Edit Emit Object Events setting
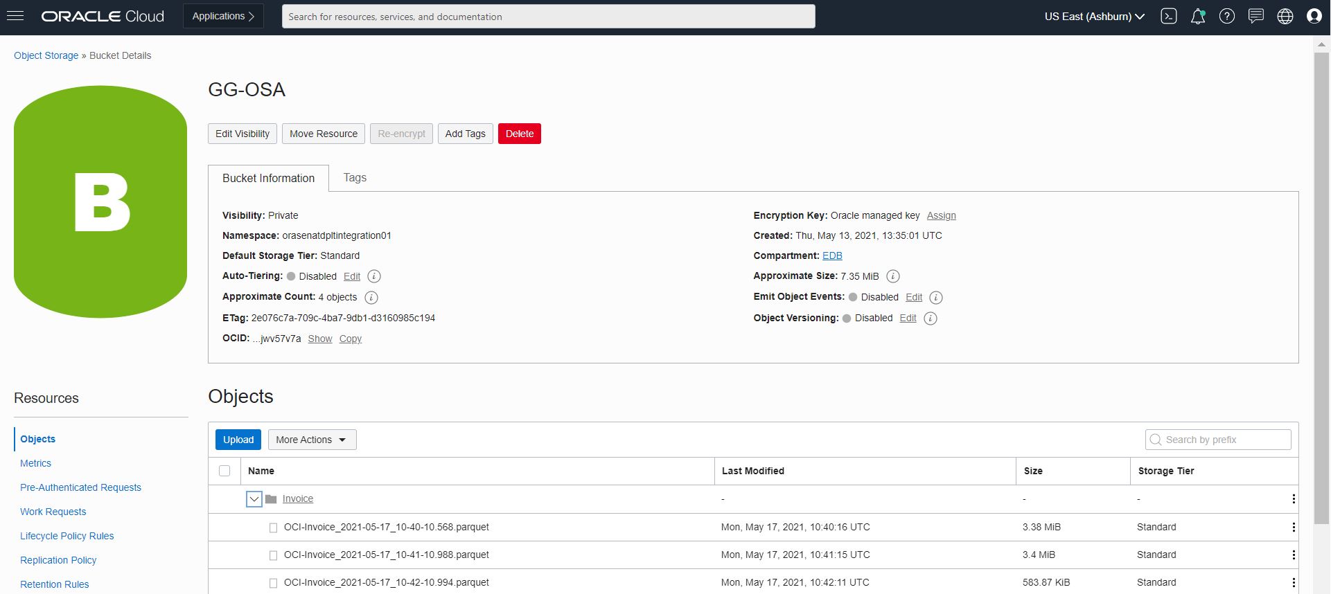 [x=914, y=297]
